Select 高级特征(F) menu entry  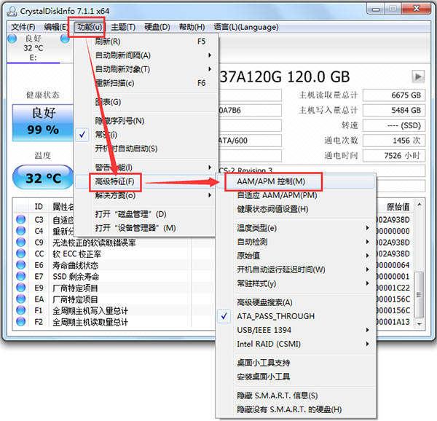pyautogui.click(x=146, y=181)
